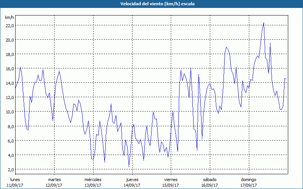Click the chart title 'Velocidad del viento'

(x=151, y=4)
